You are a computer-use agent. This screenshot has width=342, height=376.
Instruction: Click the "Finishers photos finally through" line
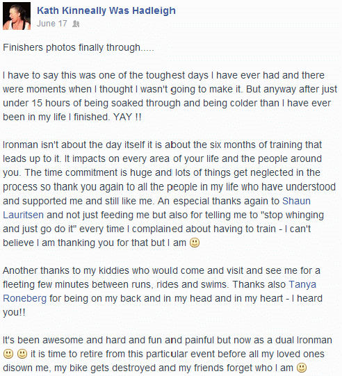pos(78,47)
